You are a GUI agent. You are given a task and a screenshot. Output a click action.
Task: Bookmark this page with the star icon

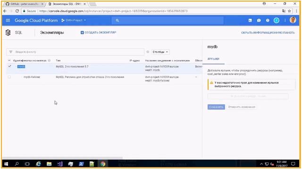pyautogui.click(x=289, y=11)
